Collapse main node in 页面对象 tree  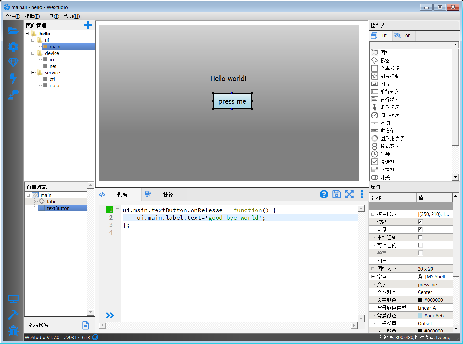click(x=28, y=195)
